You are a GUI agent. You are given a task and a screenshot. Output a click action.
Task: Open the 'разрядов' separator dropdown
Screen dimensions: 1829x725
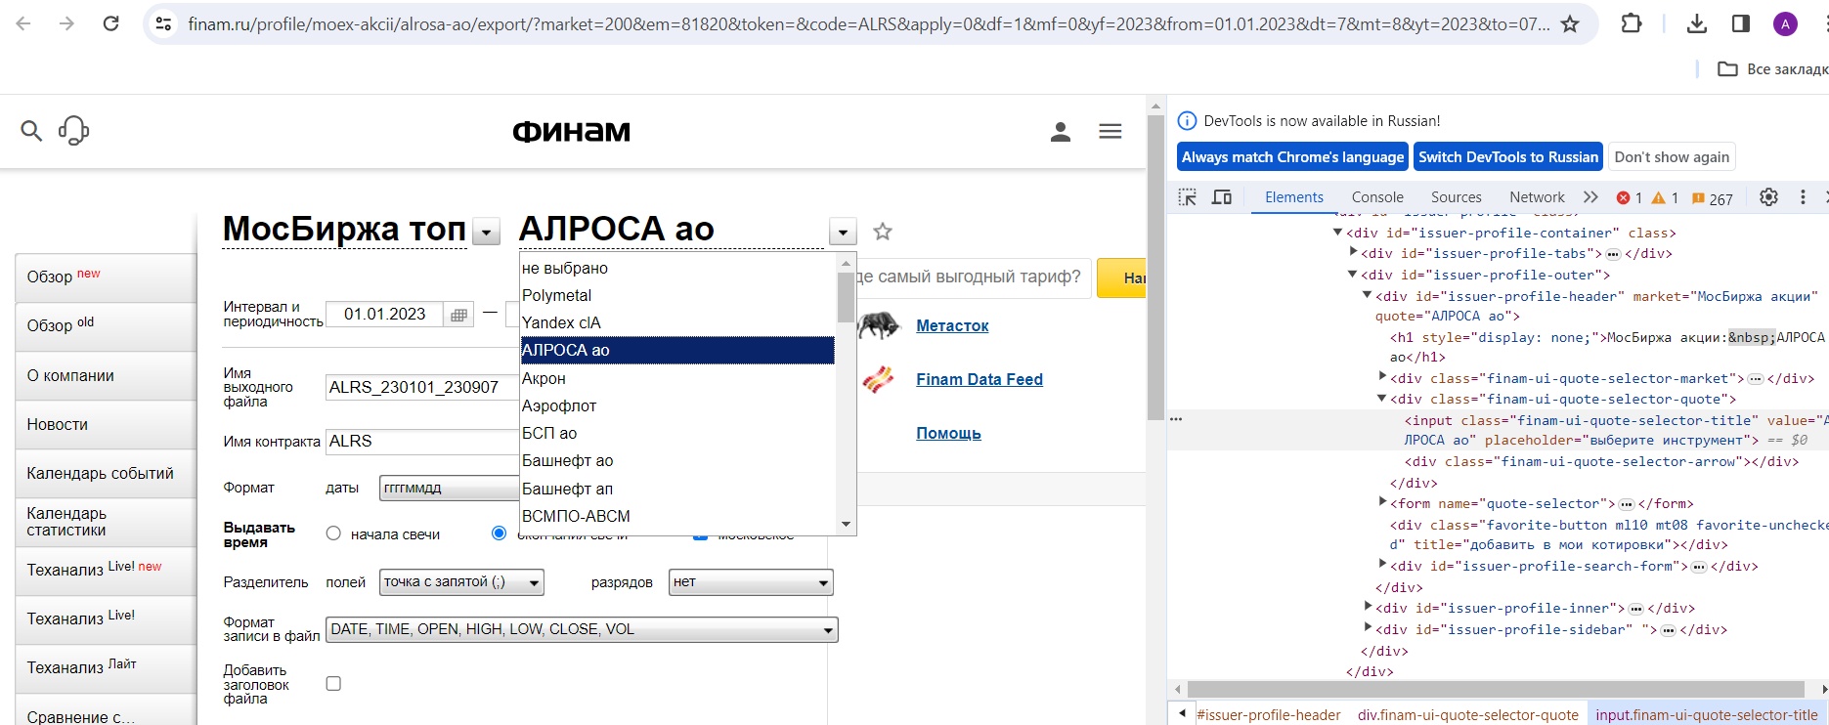coord(751,582)
